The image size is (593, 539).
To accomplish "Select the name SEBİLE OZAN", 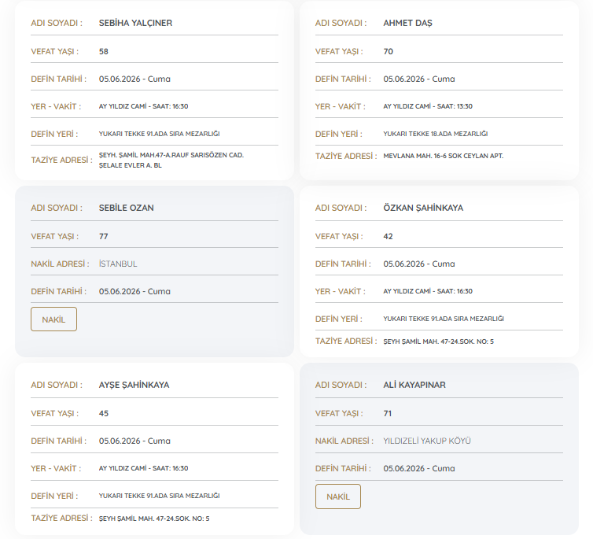I will (x=127, y=208).
